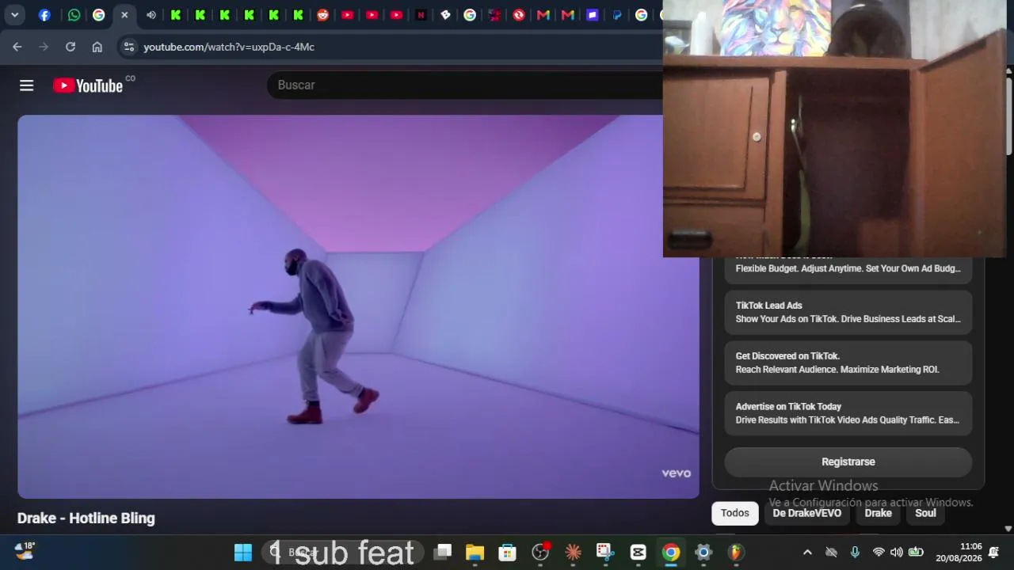Open the orange starburst app on taskbar
This screenshot has width=1014, height=570.
click(573, 553)
